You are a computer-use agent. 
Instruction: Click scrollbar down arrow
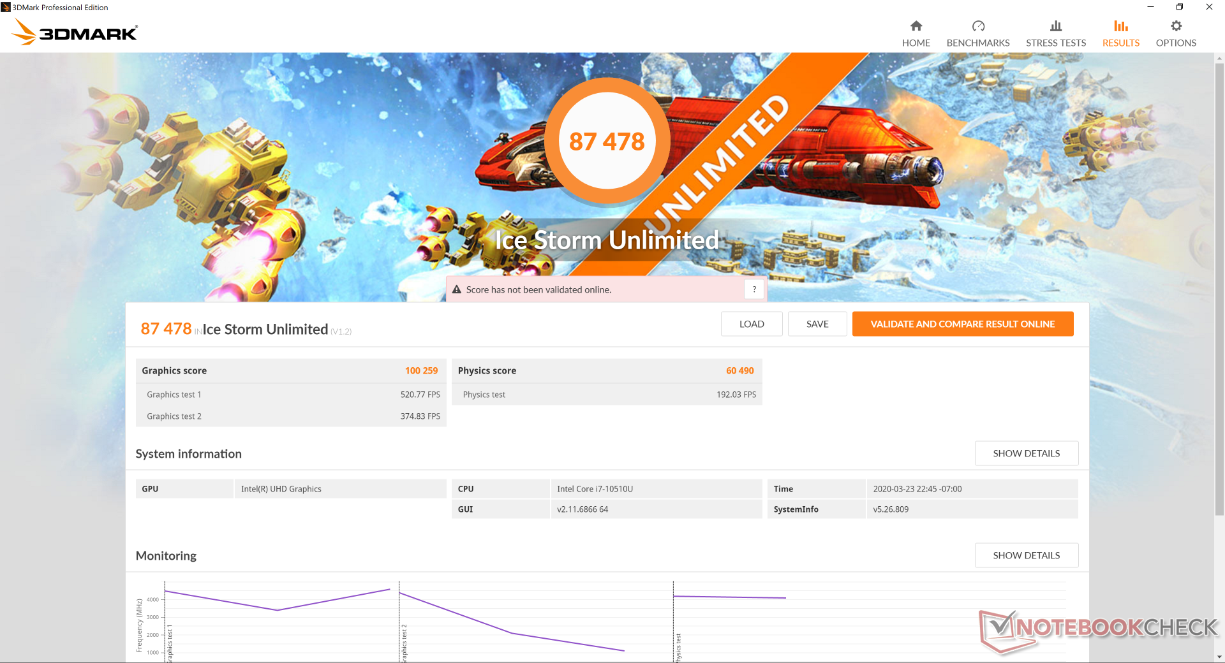coord(1219,657)
